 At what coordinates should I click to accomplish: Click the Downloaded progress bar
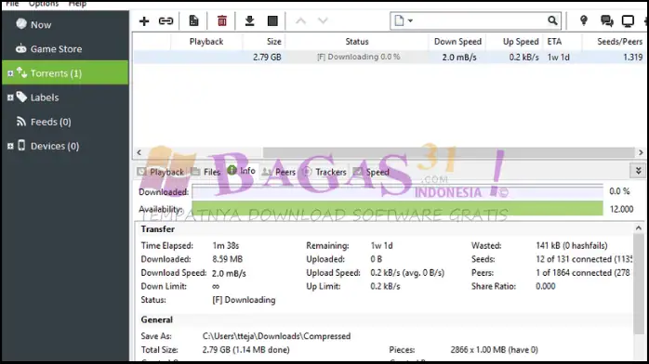coord(397,191)
